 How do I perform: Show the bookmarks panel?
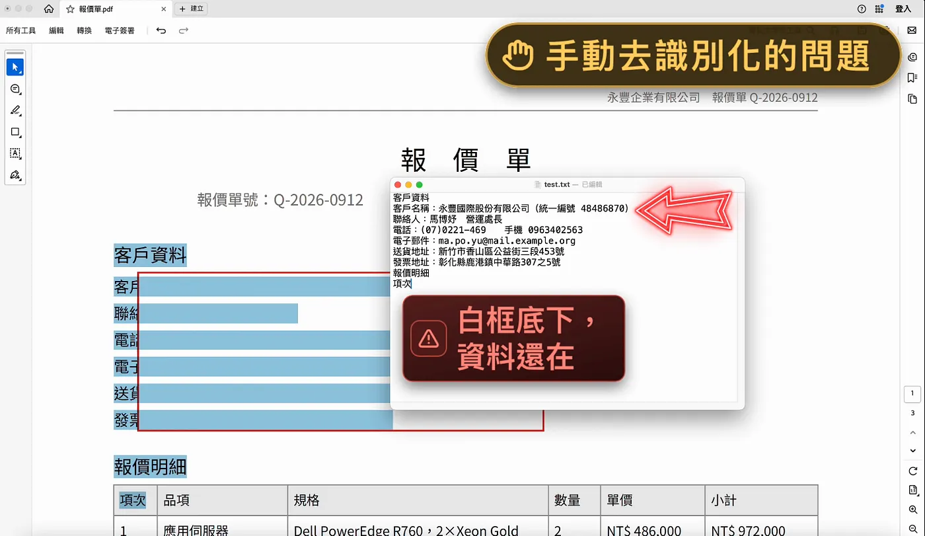[x=912, y=78]
